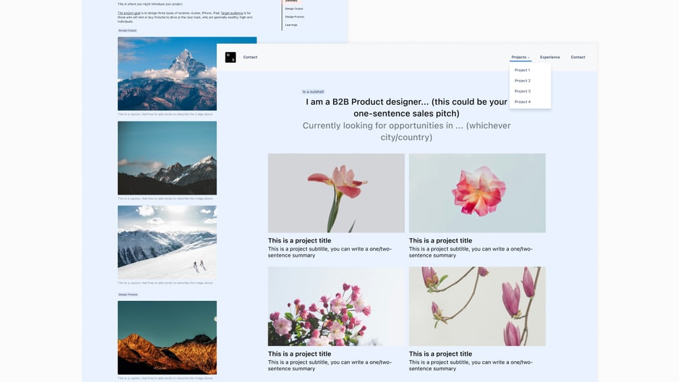
Task: Click the project title under the magnolia image
Action: pos(441,354)
